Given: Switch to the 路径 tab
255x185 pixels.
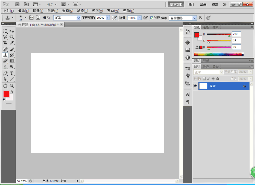Looking at the screenshot, I should point(215,66).
